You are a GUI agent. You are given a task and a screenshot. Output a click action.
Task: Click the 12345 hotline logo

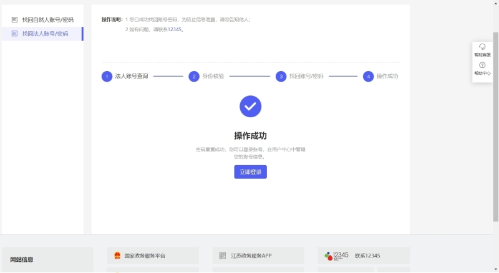coord(337,256)
